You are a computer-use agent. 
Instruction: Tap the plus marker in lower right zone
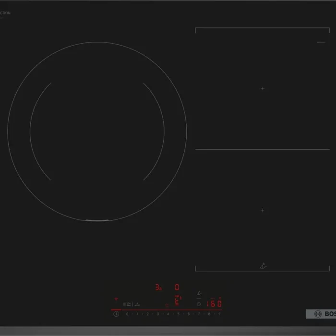click(x=263, y=210)
